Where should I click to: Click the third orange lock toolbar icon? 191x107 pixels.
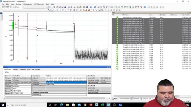(x=89, y=10)
